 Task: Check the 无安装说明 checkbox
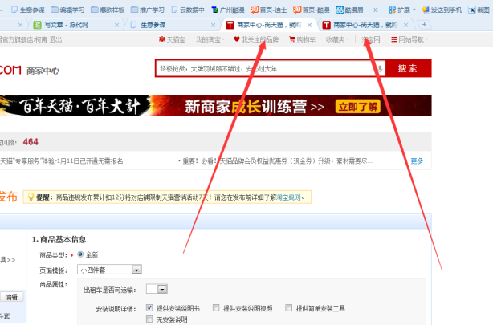click(149, 319)
